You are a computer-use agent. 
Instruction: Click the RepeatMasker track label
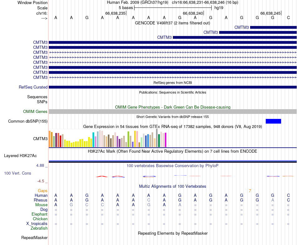34,237
